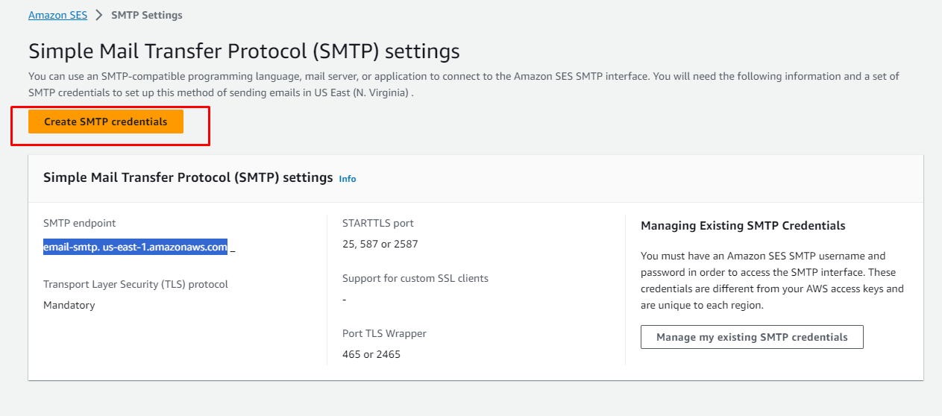Image resolution: width=942 pixels, height=416 pixels.
Task: Click the SMTP settings panel heading
Action: [187, 177]
